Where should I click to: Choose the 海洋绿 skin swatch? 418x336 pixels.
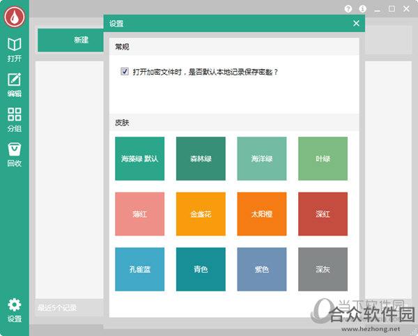[262, 159]
